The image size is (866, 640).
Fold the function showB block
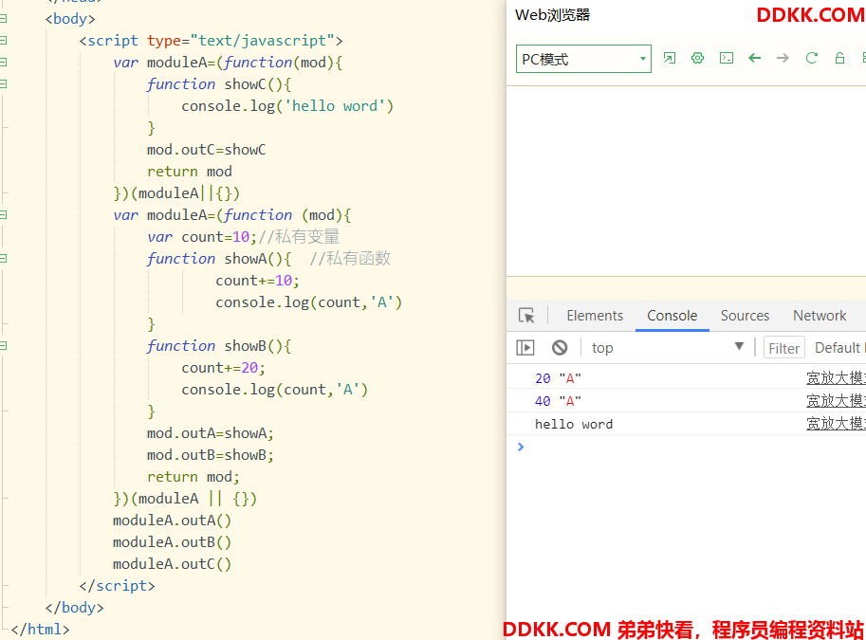(3, 346)
